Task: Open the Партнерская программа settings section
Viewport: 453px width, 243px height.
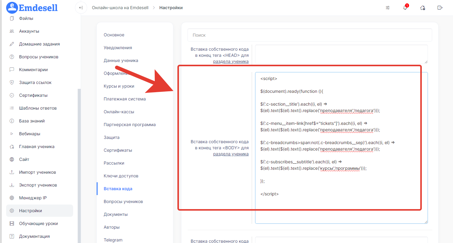Action: click(129, 125)
